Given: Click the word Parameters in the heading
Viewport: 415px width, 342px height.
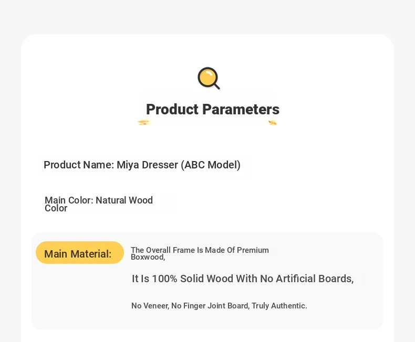Looking at the screenshot, I should (x=241, y=109).
